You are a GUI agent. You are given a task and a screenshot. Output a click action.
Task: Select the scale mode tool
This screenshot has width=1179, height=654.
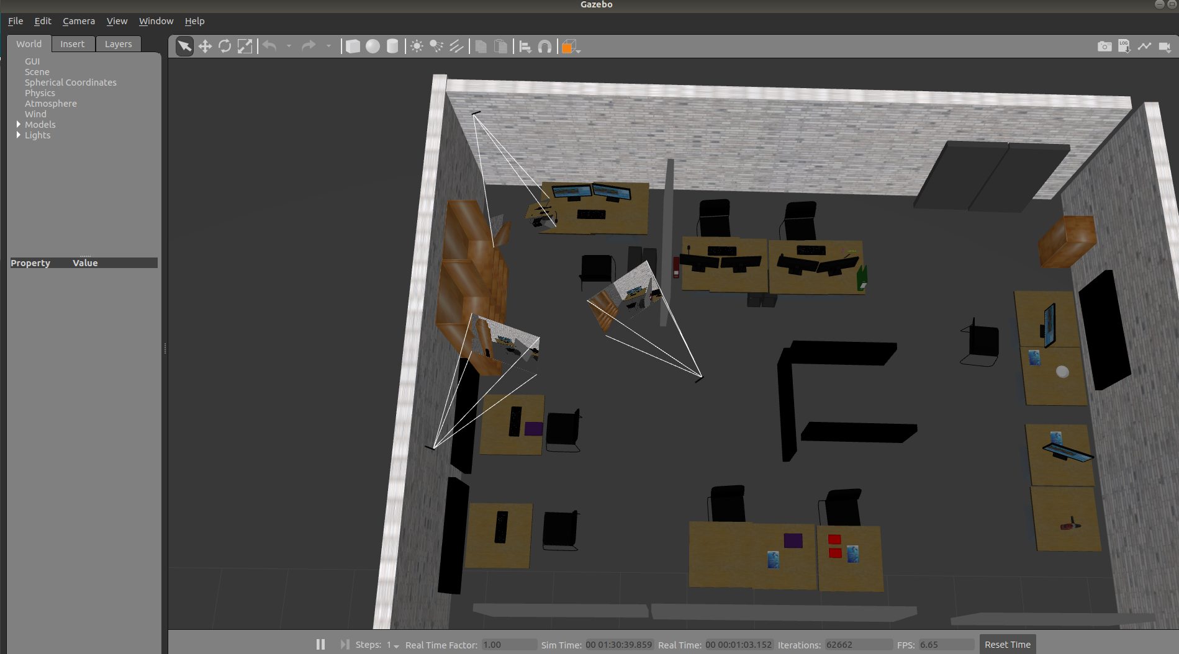(x=245, y=46)
